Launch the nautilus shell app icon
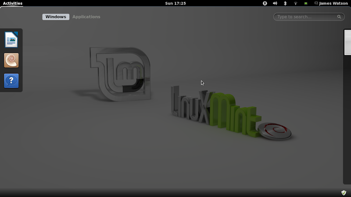This screenshot has width=351, height=197. (11, 60)
